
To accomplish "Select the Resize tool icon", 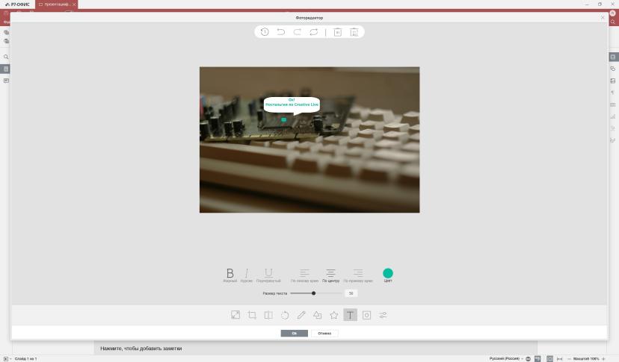I will pyautogui.click(x=235, y=315).
